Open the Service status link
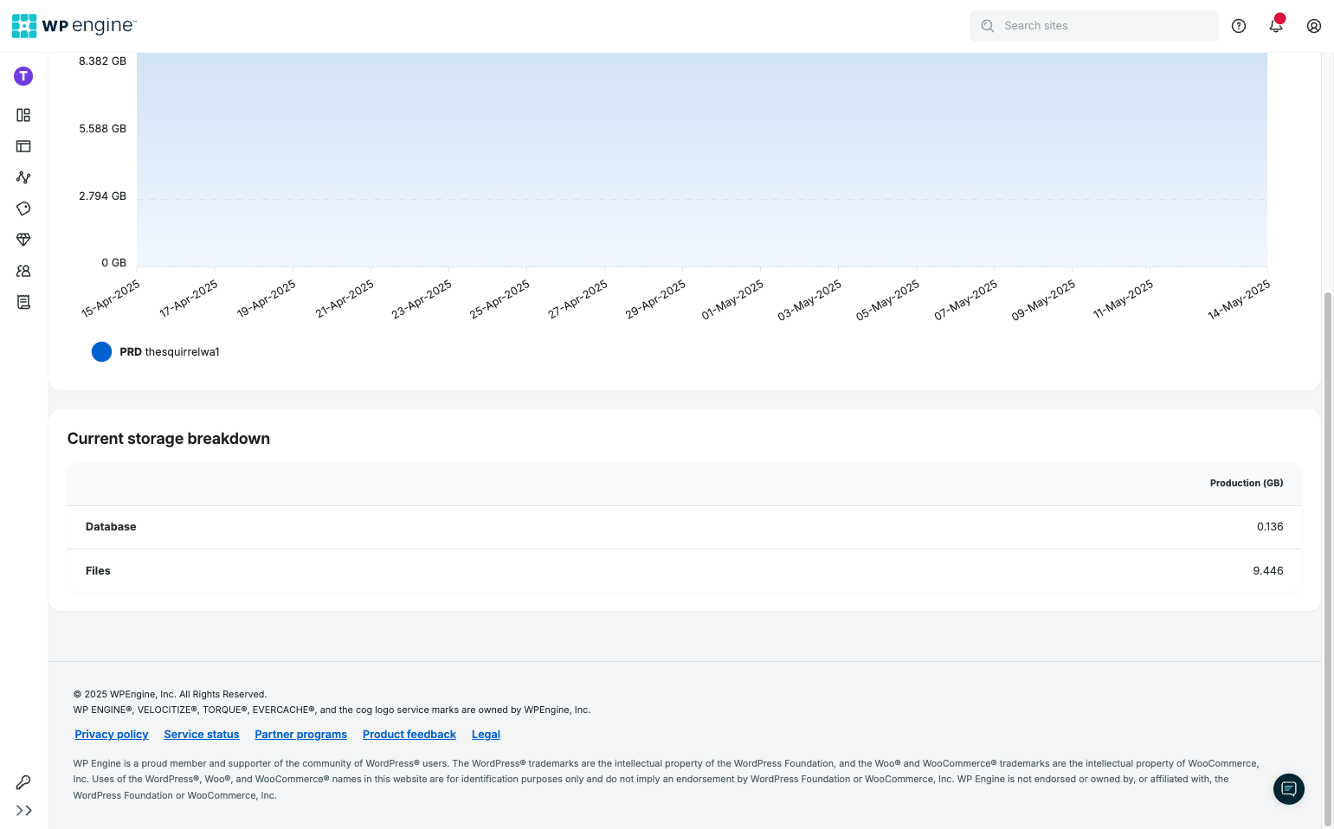Screen dimensions: 1334x829 tap(202, 735)
